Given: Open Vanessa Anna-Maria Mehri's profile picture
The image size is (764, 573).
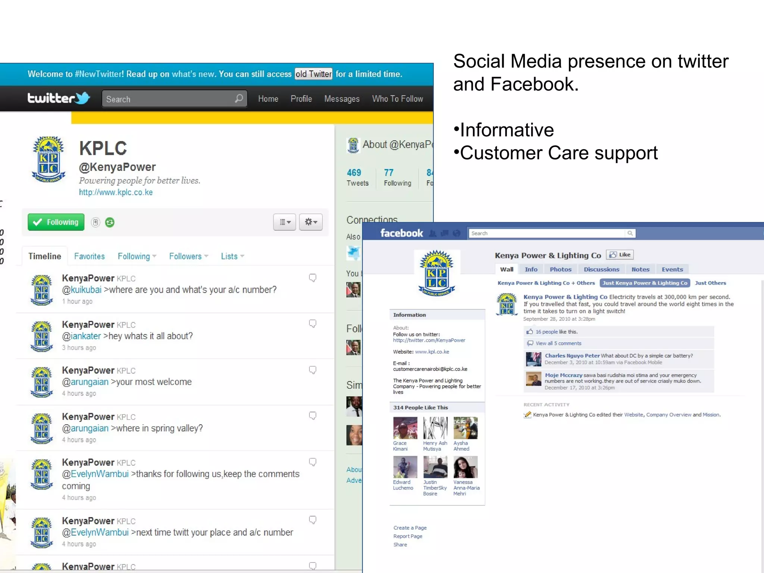Looking at the screenshot, I should pos(466,467).
